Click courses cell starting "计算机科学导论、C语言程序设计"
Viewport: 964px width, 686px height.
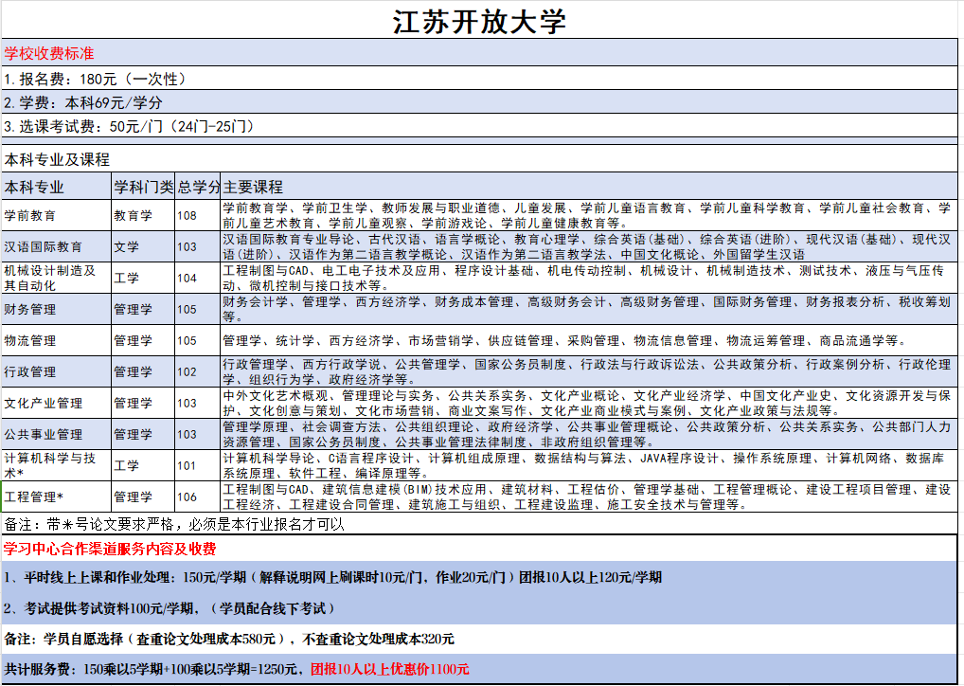pyautogui.click(x=588, y=465)
